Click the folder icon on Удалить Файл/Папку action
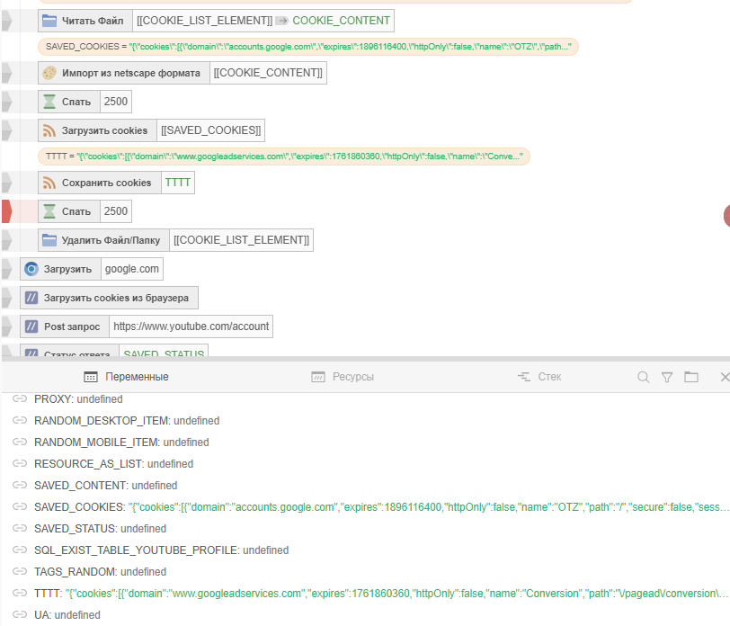730x626 pixels. pos(49,241)
